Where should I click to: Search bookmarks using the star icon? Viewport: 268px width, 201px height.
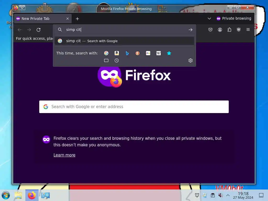169,53
